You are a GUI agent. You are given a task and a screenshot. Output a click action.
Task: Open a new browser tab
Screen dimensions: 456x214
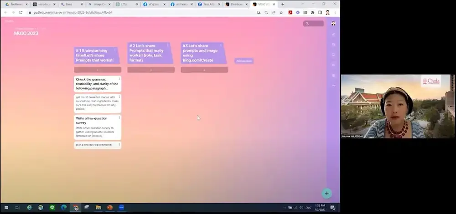point(283,4)
